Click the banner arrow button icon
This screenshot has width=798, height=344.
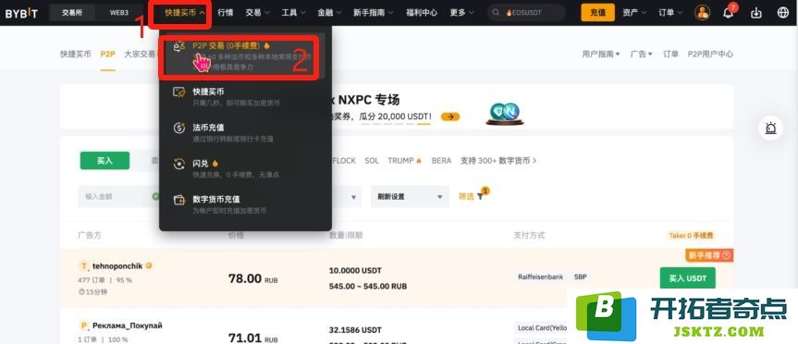tap(450, 117)
